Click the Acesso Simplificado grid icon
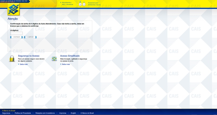 point(54,59)
